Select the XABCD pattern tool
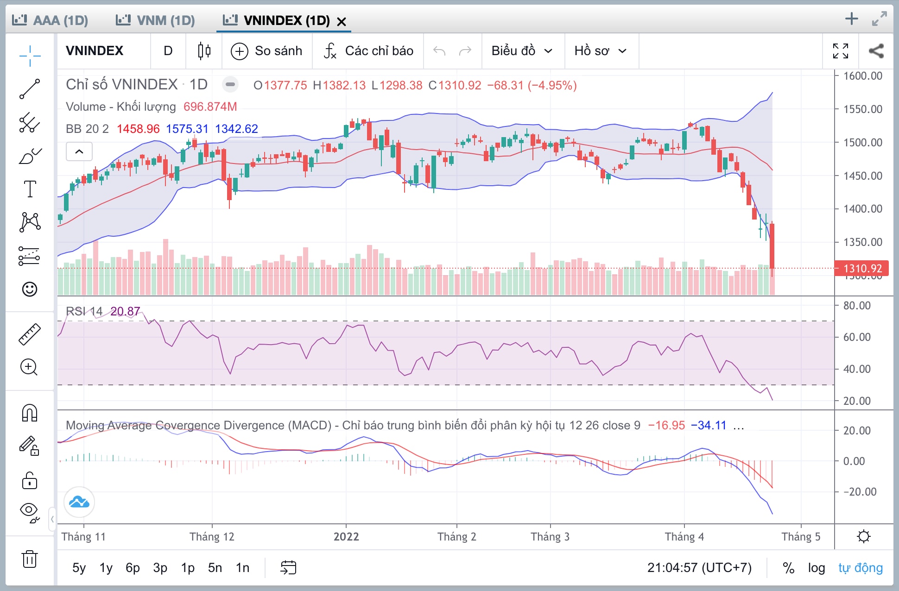The height and width of the screenshot is (591, 899). pos(30,222)
